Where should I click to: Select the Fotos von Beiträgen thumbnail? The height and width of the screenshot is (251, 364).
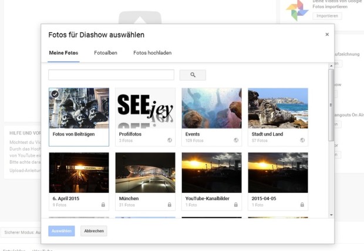pyautogui.click(x=79, y=108)
